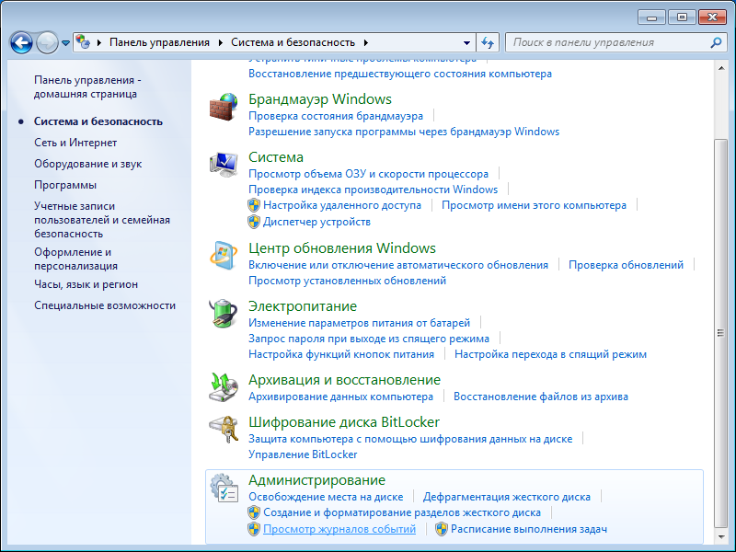Open Архивирование данных компьютера
736x552 pixels.
coord(340,397)
